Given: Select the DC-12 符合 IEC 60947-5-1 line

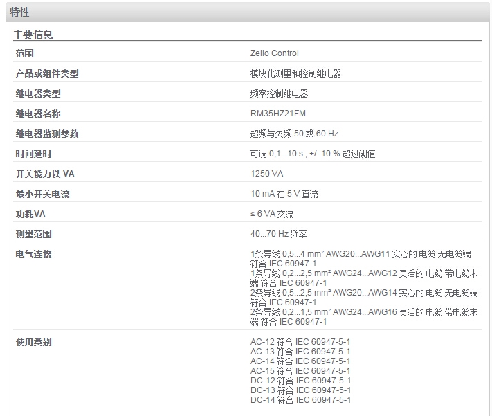Looking at the screenshot, I should tap(300, 381).
